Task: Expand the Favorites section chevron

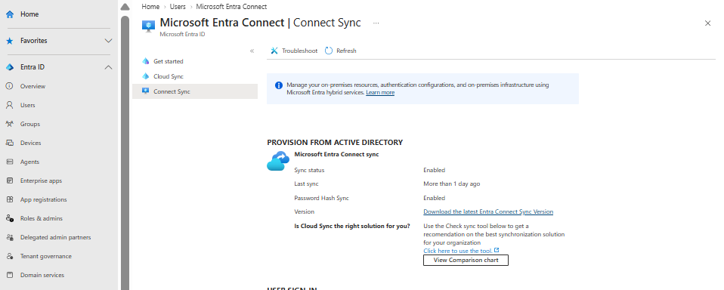Action: tap(109, 41)
